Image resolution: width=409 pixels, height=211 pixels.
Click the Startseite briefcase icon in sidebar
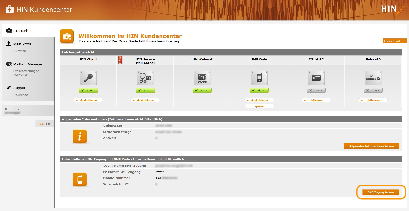click(x=9, y=31)
